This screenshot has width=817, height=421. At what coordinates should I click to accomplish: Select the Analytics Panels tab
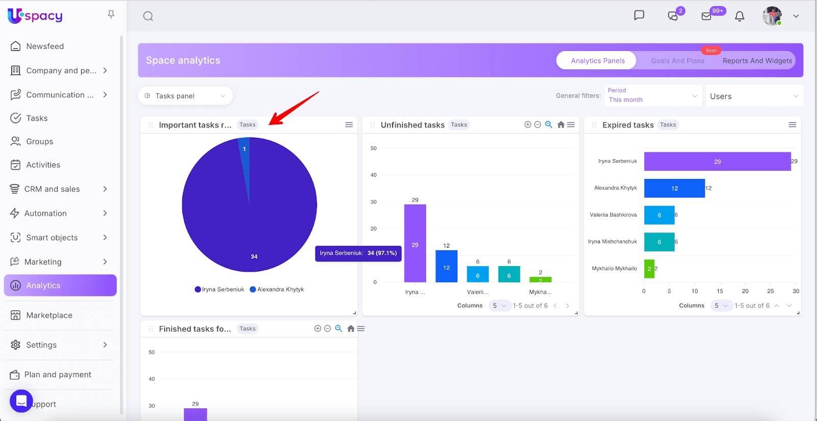click(597, 61)
